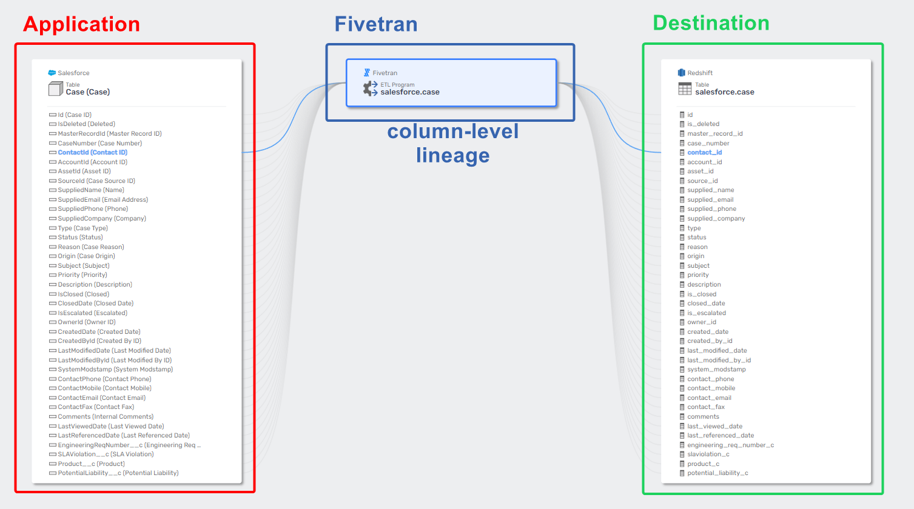Viewport: 914px width, 509px height.
Task: Select the engineering_req_number_c column
Action: click(x=731, y=445)
